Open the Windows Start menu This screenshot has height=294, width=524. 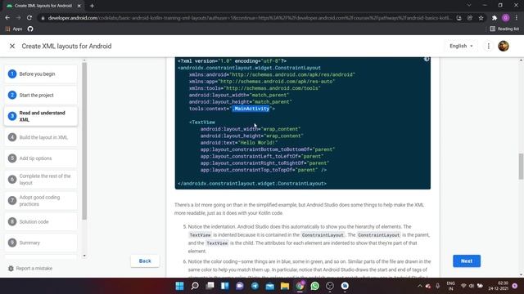pos(179,286)
